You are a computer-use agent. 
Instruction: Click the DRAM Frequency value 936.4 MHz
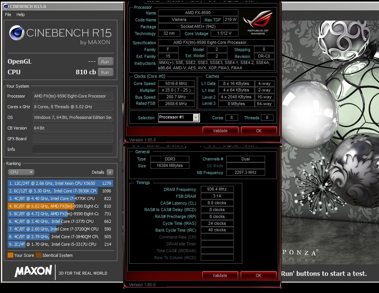pos(217,189)
